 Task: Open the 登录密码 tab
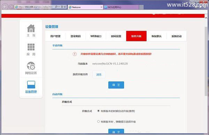76,36
